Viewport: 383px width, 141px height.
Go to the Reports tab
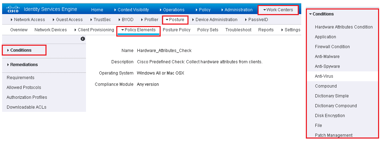266,30
